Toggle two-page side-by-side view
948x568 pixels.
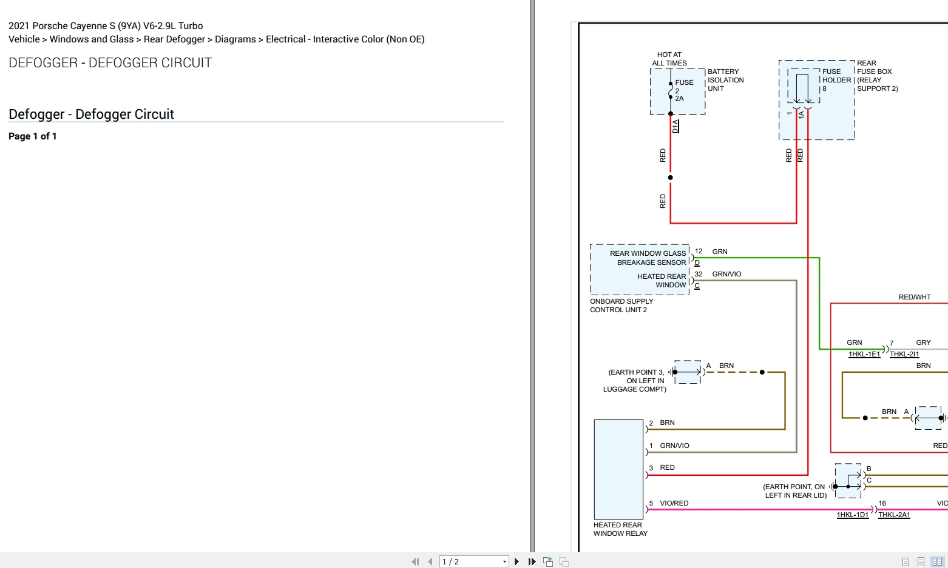coord(938,562)
